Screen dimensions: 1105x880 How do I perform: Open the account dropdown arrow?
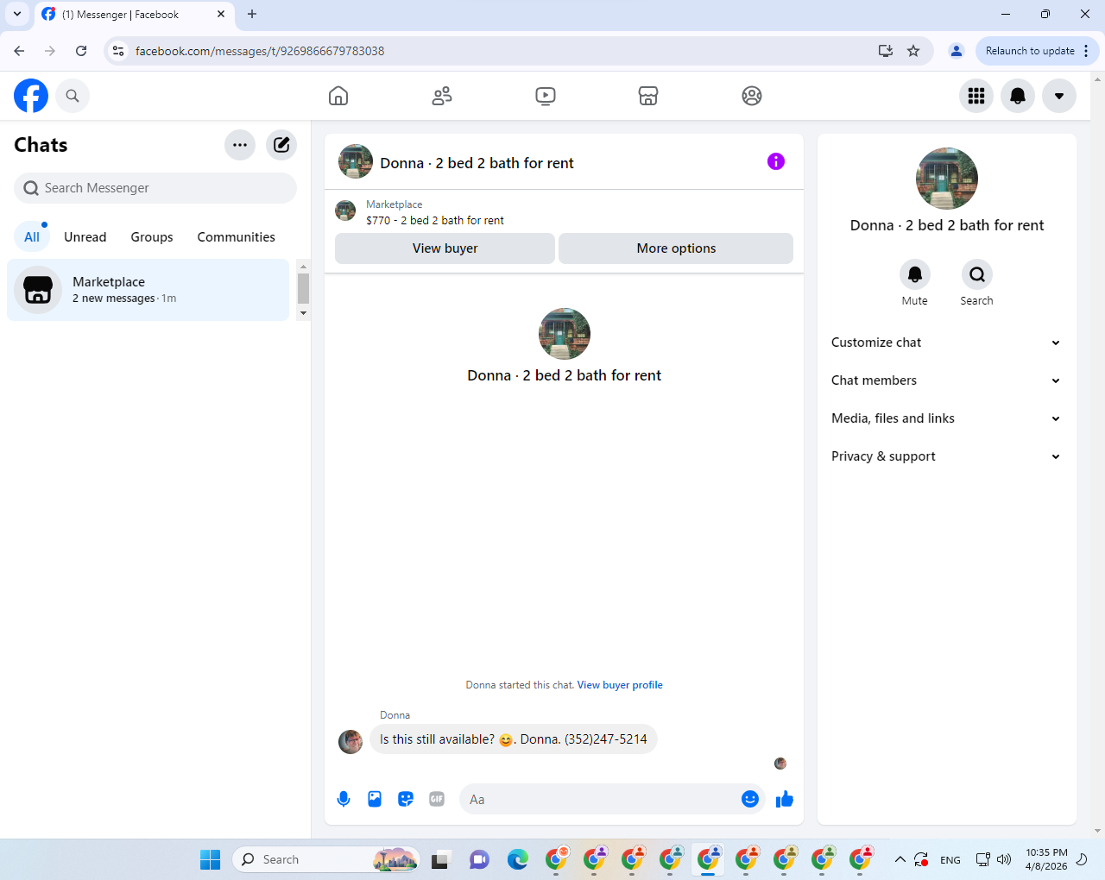1059,96
